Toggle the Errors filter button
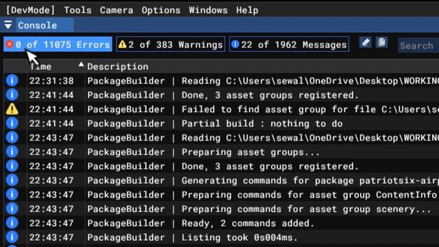This screenshot has height=247, width=439. click(58, 44)
